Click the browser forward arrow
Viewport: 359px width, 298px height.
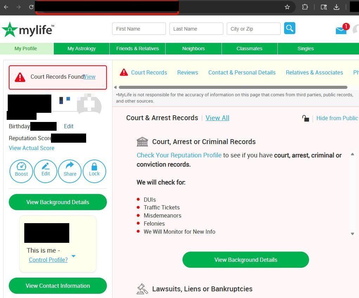pyautogui.click(x=19, y=7)
